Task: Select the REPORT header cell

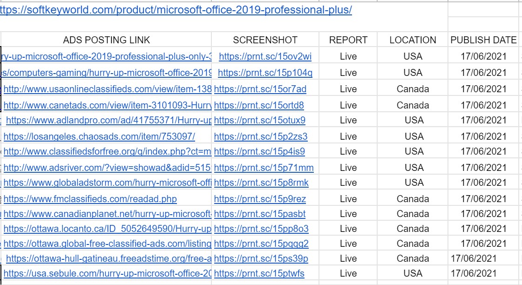Action: [x=348, y=40]
